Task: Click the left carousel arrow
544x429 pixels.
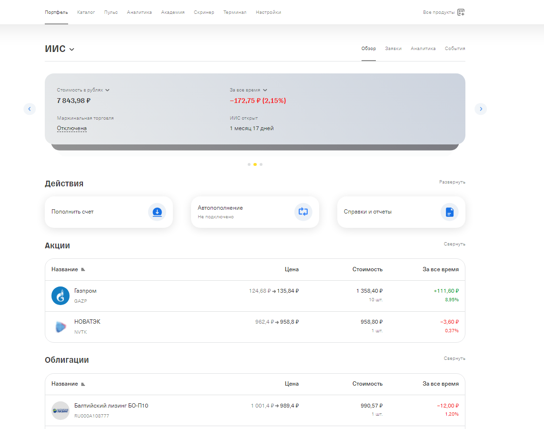Action: coord(30,109)
